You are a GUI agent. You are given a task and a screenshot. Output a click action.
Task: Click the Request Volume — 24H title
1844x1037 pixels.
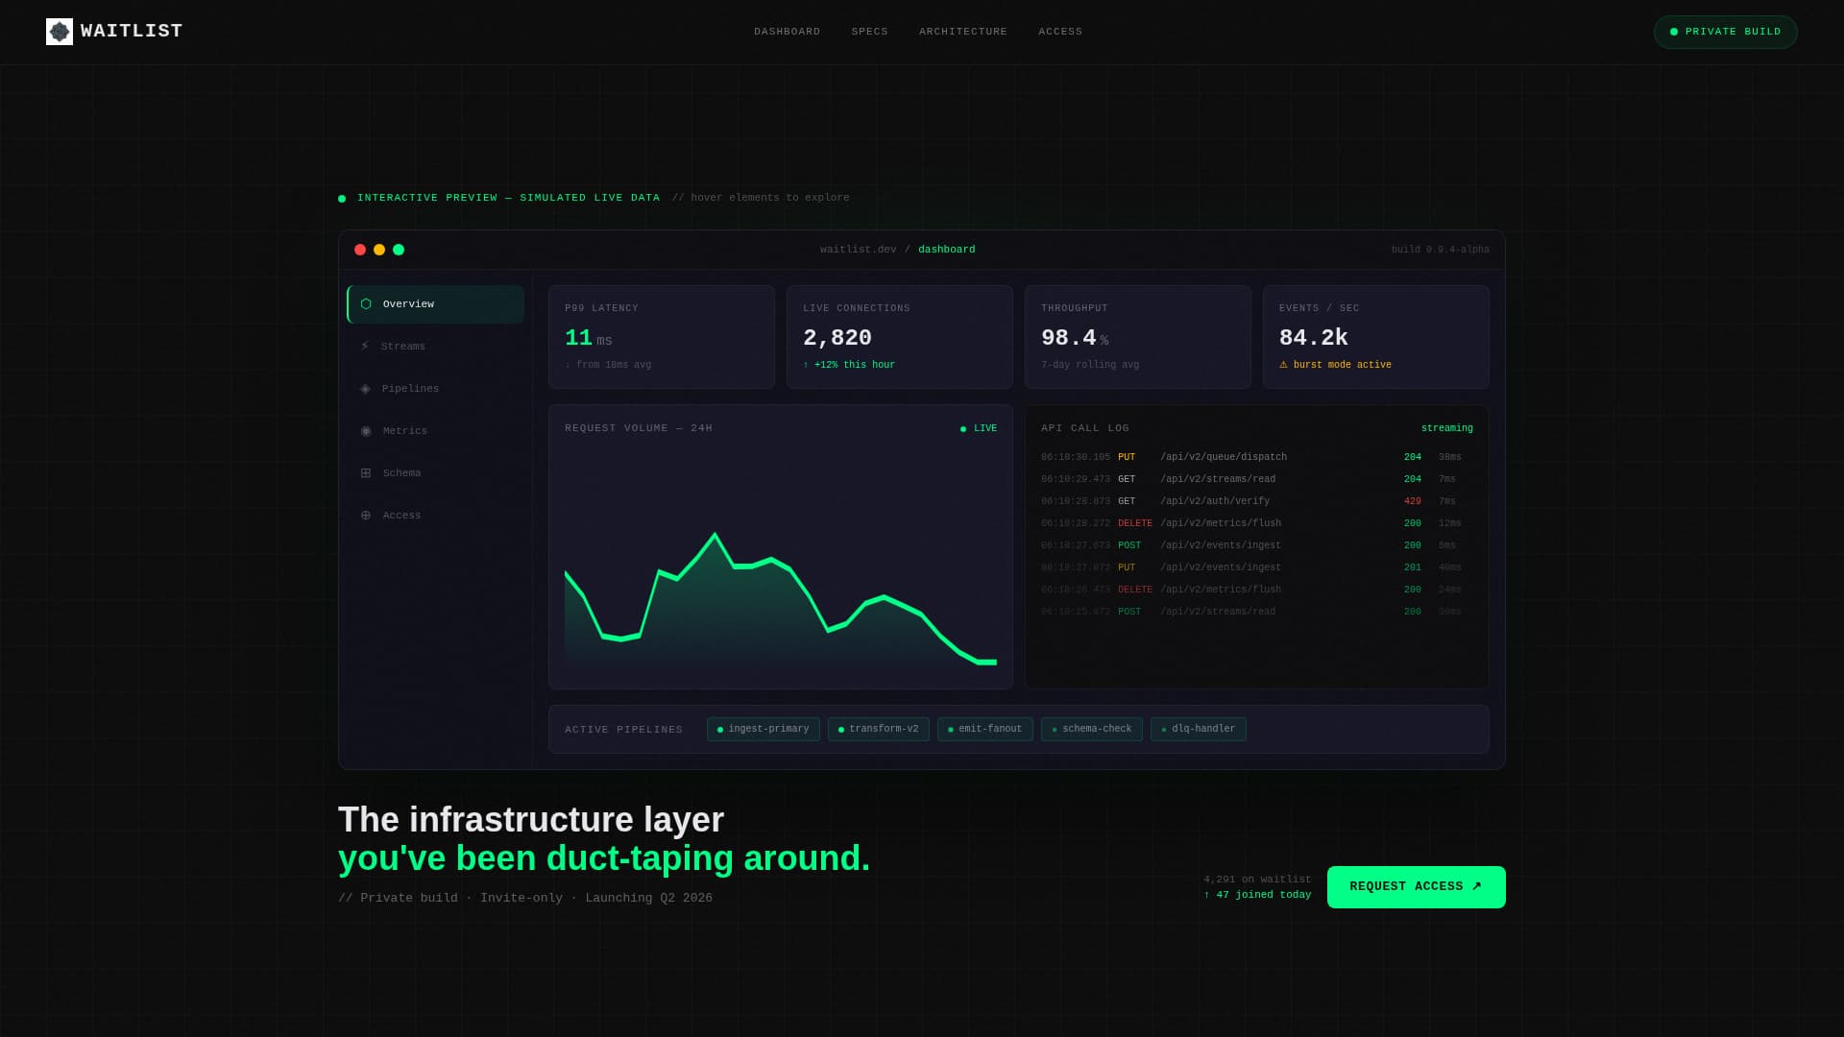click(x=639, y=429)
